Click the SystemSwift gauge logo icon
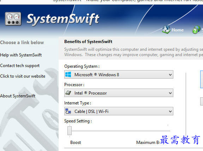The width and height of the screenshot is (203, 151). (13, 19)
